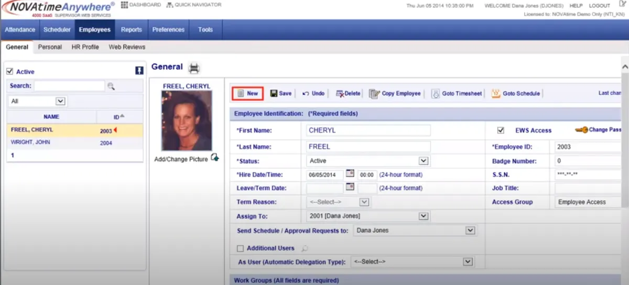Image resolution: width=629 pixels, height=285 pixels.
Task: Open the Assign To dropdown
Action: tap(424, 215)
